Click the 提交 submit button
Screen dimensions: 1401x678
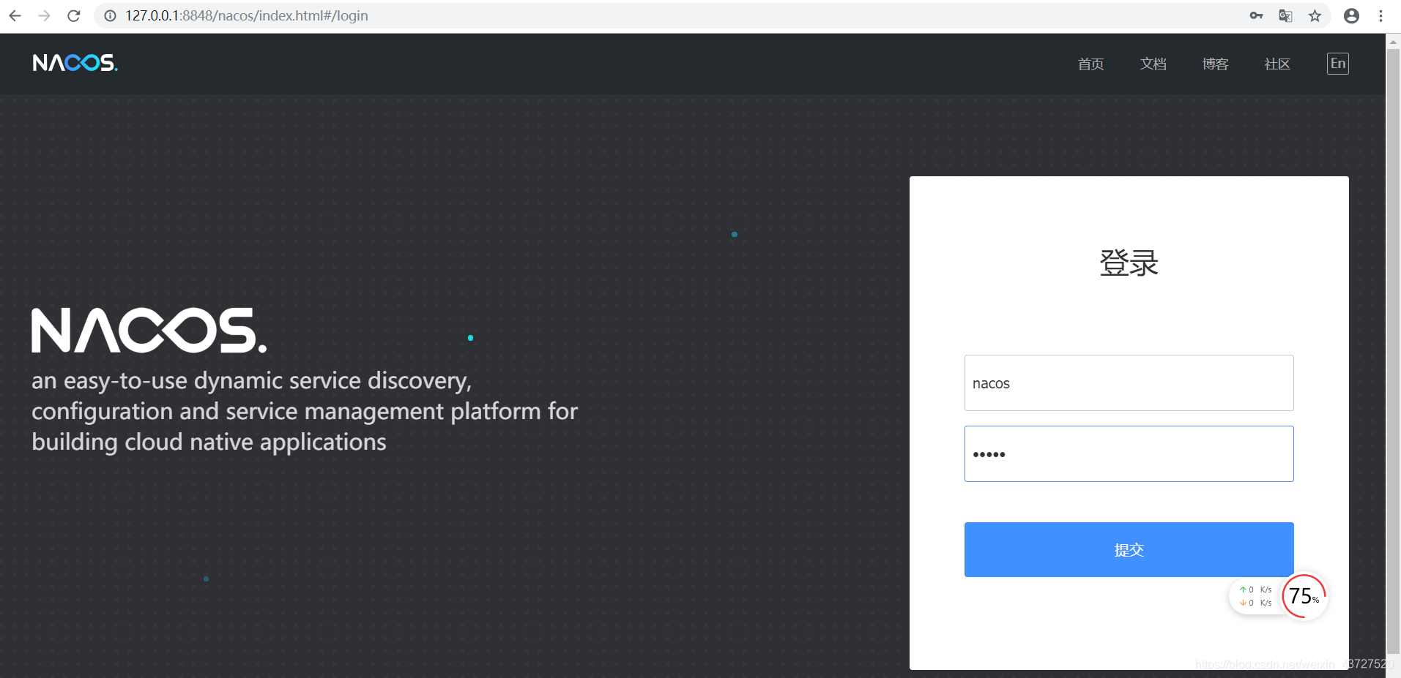1129,549
